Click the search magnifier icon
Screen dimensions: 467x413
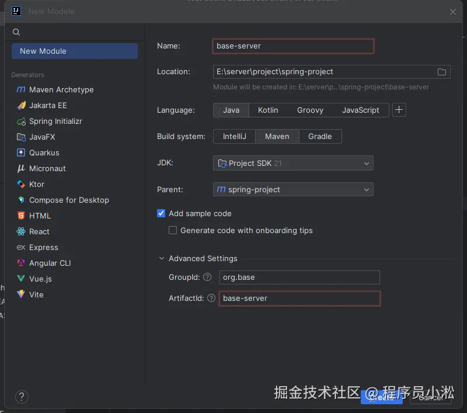pyautogui.click(x=16, y=32)
